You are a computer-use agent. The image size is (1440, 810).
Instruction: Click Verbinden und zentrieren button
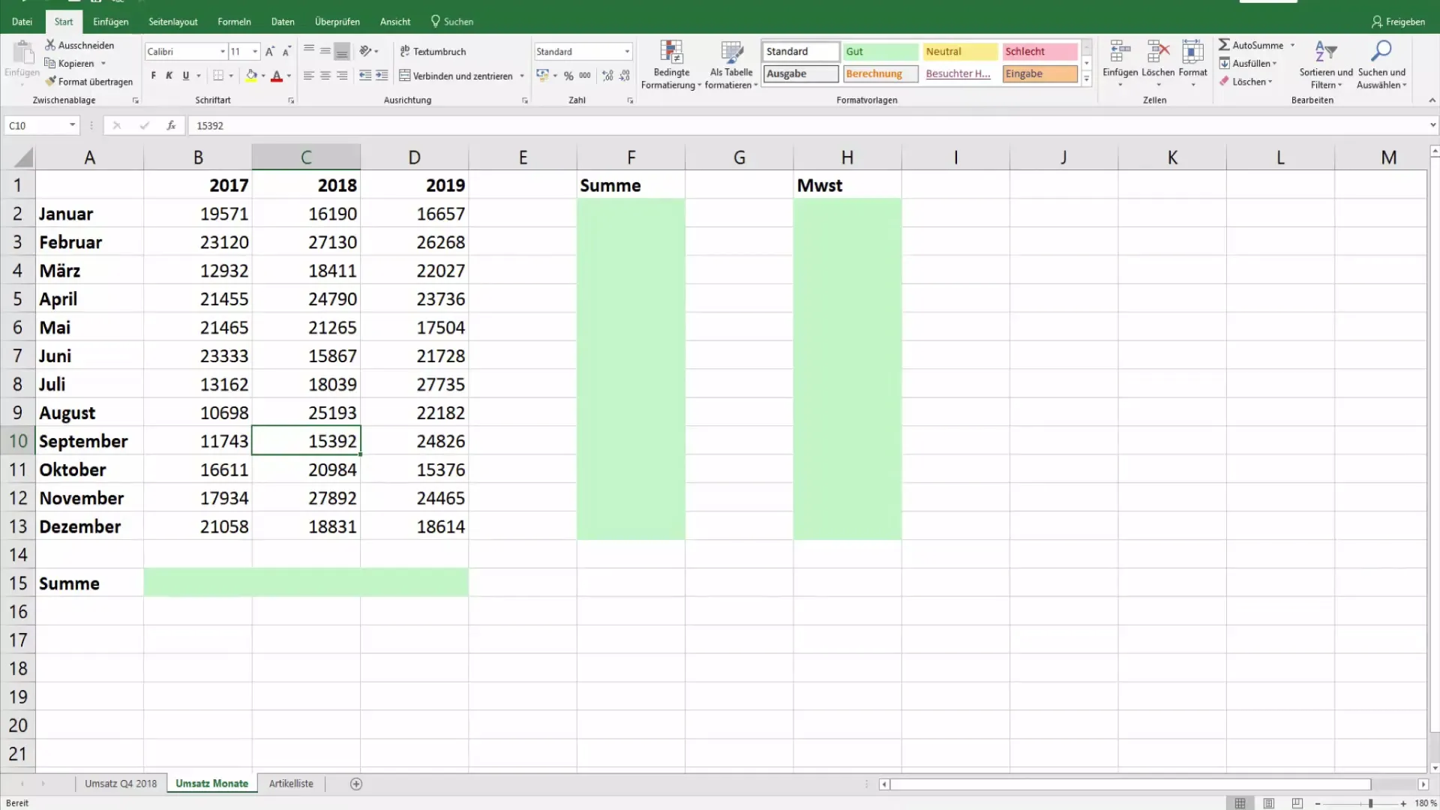[456, 76]
